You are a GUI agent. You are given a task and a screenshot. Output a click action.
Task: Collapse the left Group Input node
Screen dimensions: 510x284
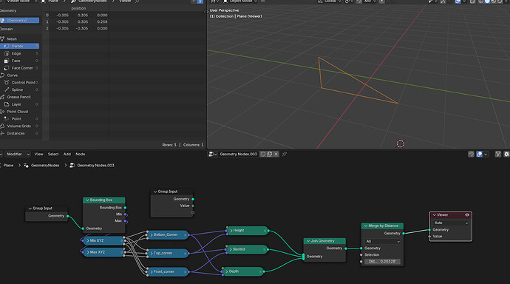click(30, 209)
